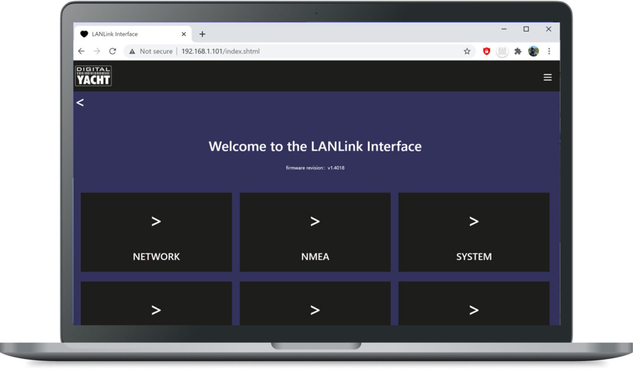This screenshot has height=370, width=633.
Task: Open the grey camera extension icon
Action: click(502, 51)
